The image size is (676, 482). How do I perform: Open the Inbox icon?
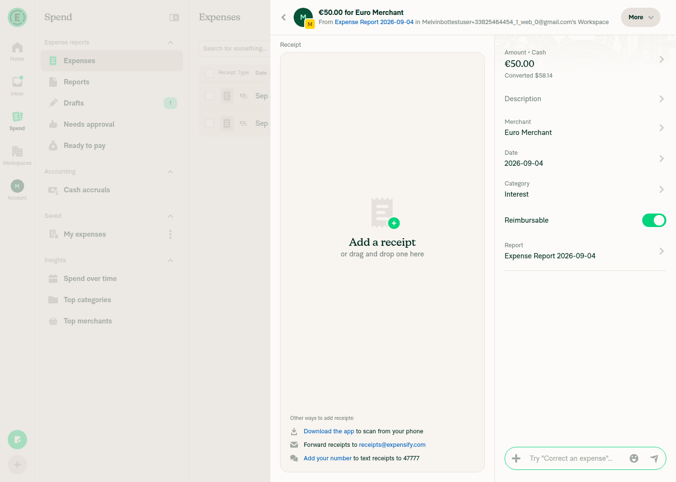click(17, 86)
